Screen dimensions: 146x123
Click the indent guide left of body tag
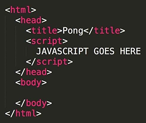(x=6, y=83)
